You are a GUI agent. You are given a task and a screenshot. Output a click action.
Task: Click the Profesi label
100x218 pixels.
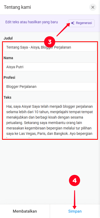[x=9, y=77]
